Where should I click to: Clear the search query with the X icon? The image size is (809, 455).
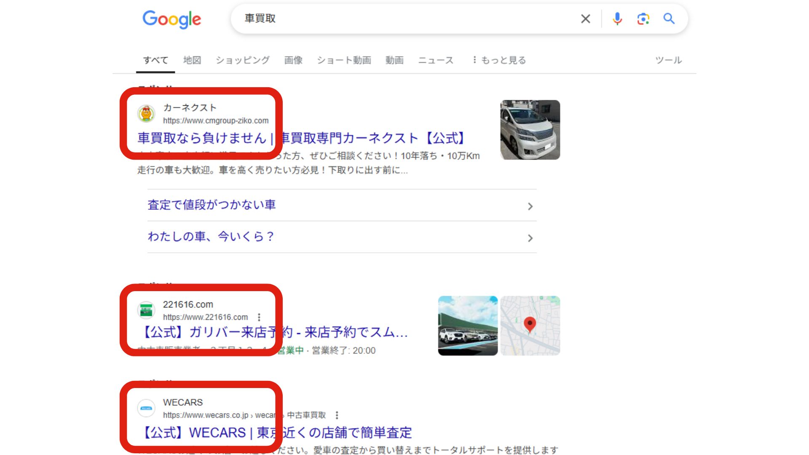(x=585, y=19)
